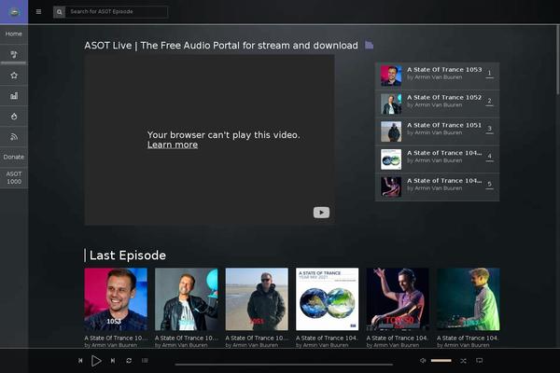The height and width of the screenshot is (373, 560).
Task: Click the search magnifier icon
Action: coord(60,12)
